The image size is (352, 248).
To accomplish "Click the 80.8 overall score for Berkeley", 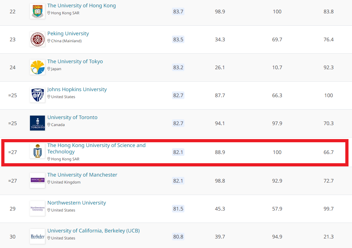I will [x=178, y=237].
